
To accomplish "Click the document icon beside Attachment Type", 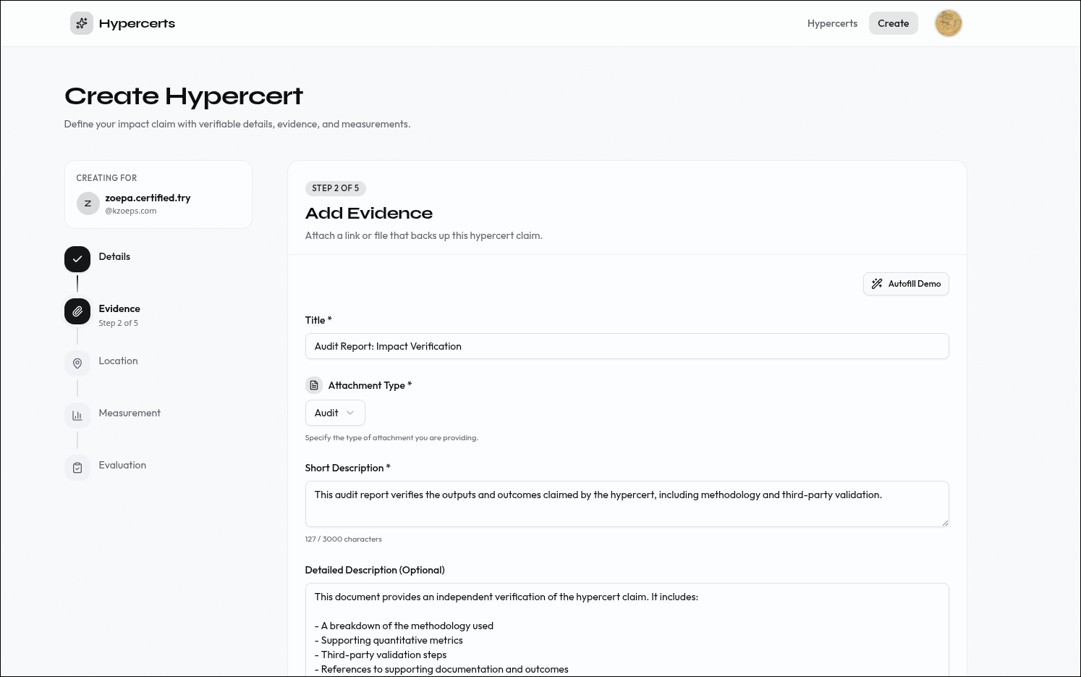I will (x=314, y=385).
